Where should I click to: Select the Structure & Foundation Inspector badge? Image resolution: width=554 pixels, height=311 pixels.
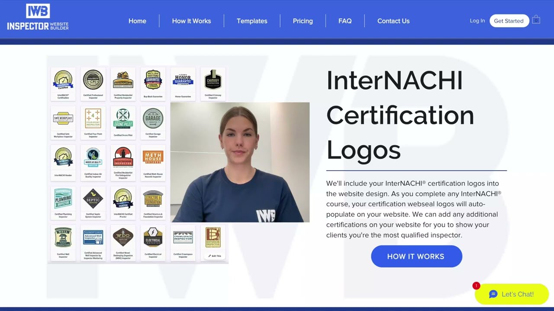pyautogui.click(x=153, y=203)
